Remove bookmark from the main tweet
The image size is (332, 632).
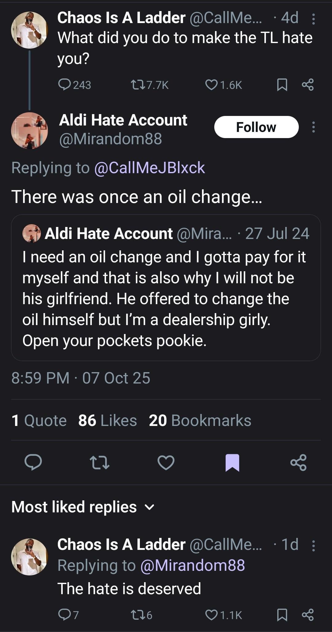point(232,462)
